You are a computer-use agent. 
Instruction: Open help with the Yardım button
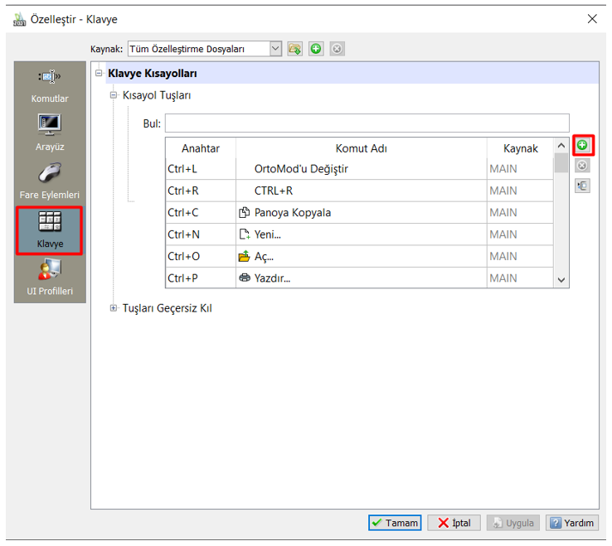tap(571, 523)
